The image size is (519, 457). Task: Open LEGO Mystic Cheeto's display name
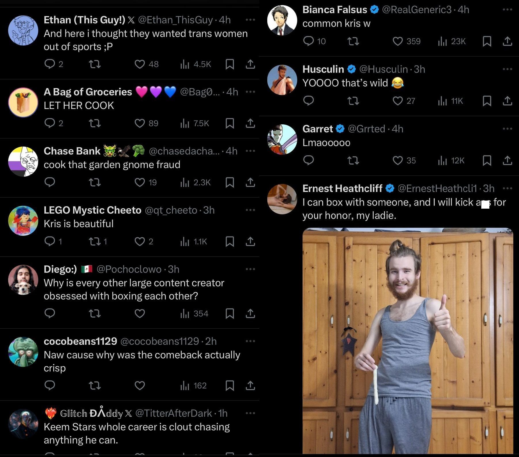pyautogui.click(x=92, y=210)
